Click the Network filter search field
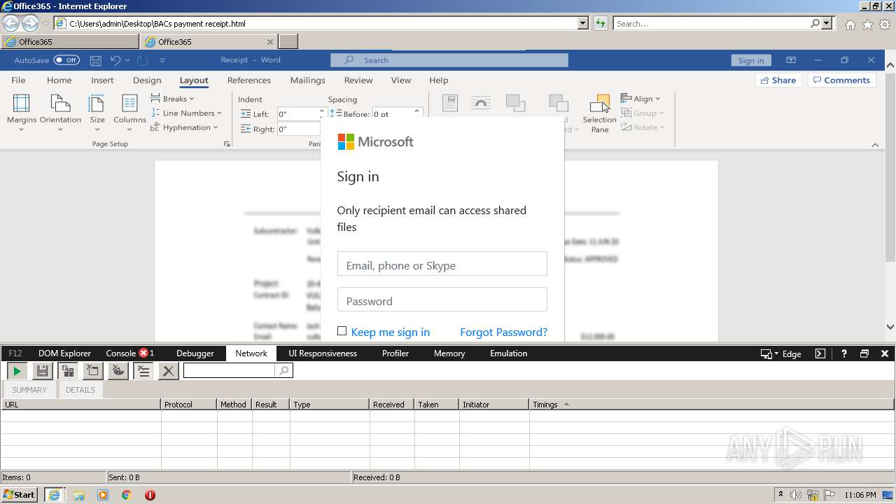Viewport: 896px width, 504px height. point(230,370)
